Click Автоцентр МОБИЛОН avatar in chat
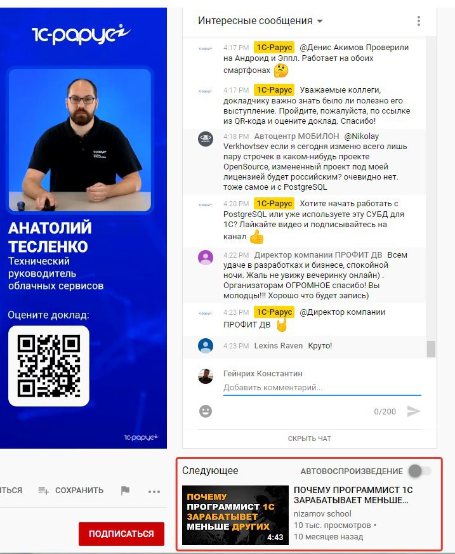This screenshot has width=455, height=554. tap(206, 139)
